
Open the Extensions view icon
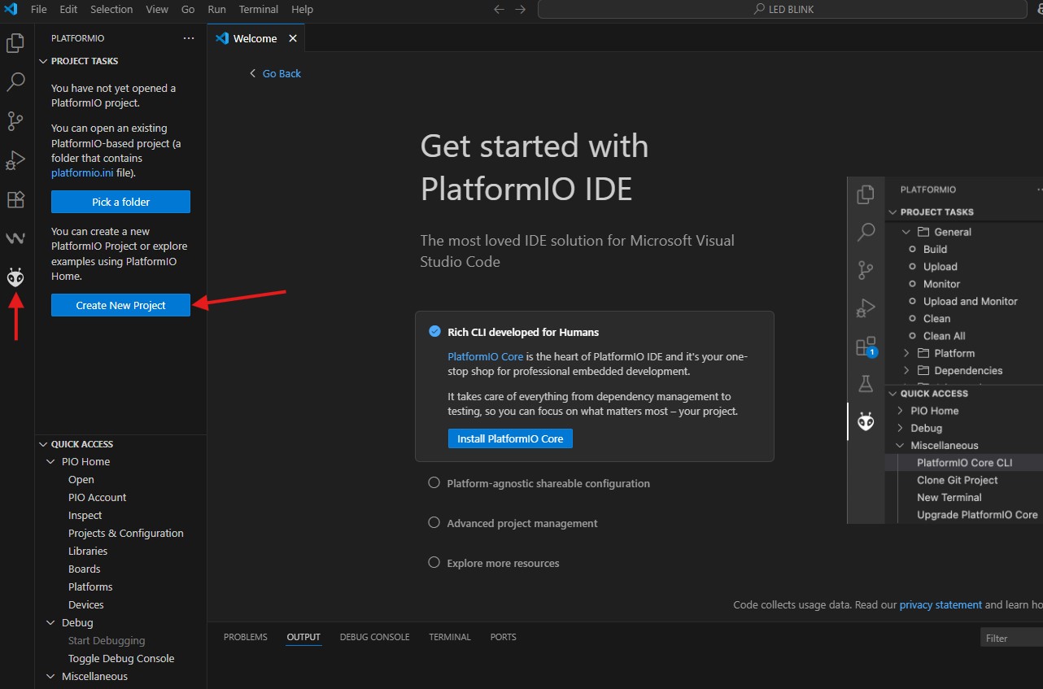point(15,199)
